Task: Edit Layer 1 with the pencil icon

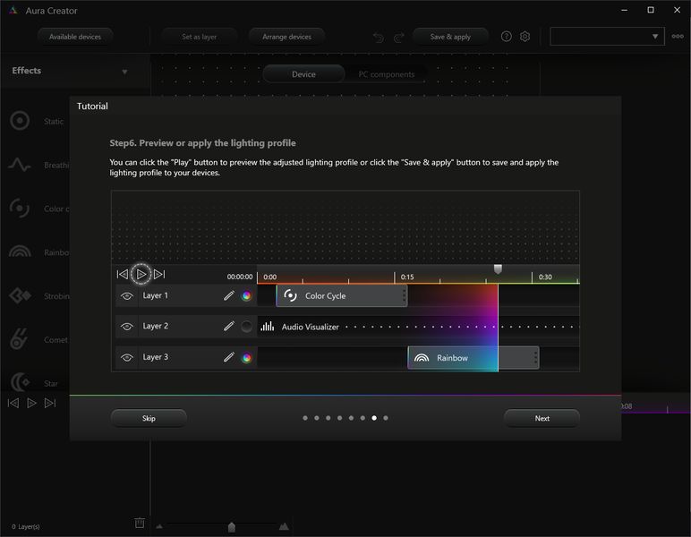Action: 229,295
